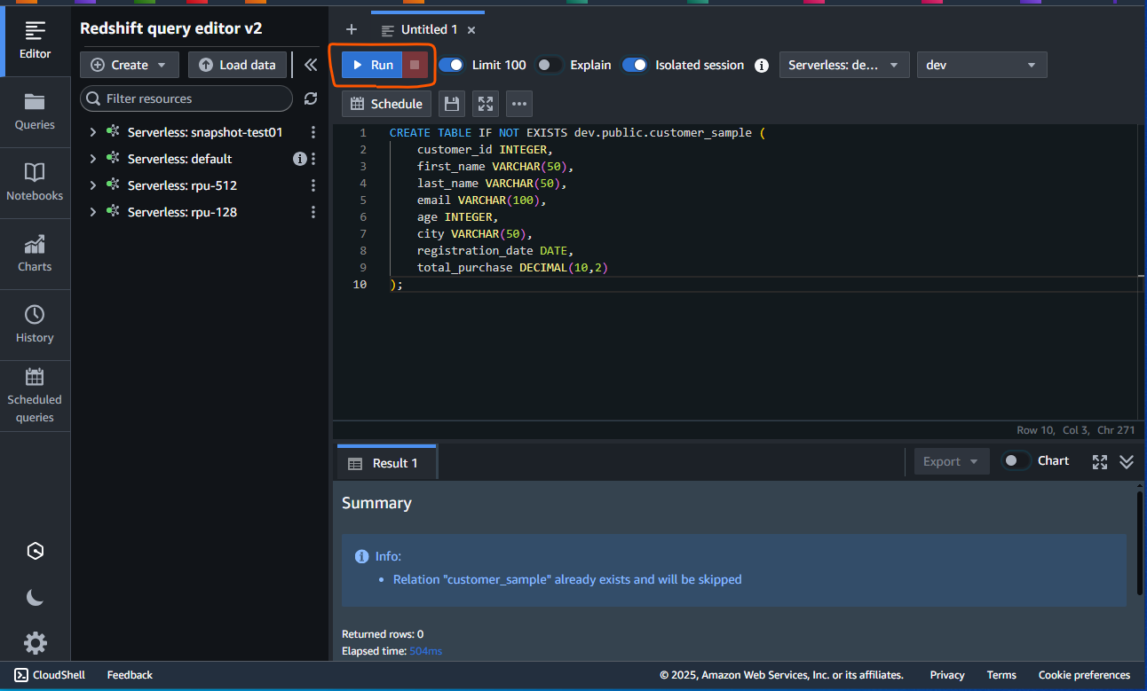Show Isolated session info icon

pyautogui.click(x=761, y=65)
